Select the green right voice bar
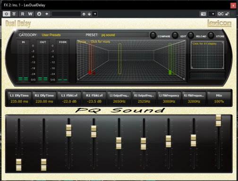 click(x=170, y=59)
